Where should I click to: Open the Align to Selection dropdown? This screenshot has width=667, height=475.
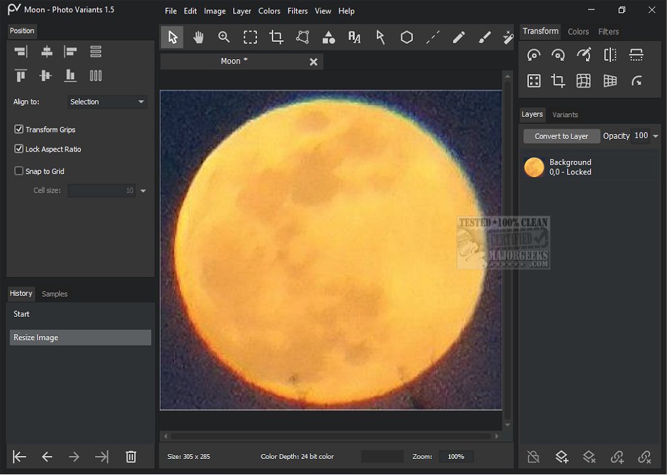click(108, 102)
